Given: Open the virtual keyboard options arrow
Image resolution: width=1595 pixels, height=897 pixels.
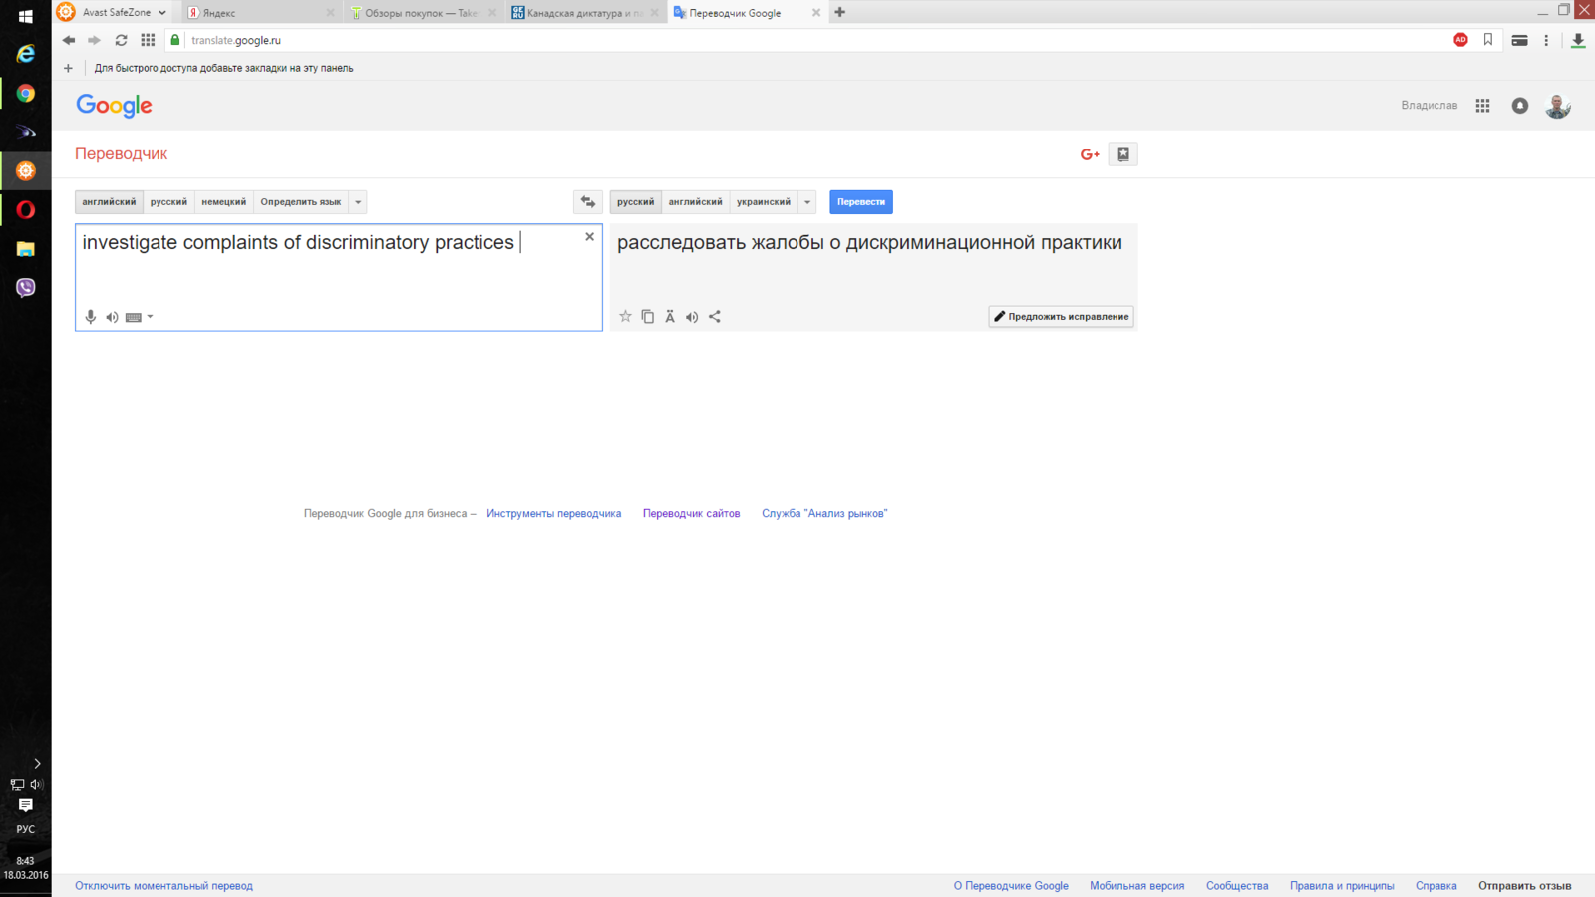Looking at the screenshot, I should pyautogui.click(x=151, y=317).
